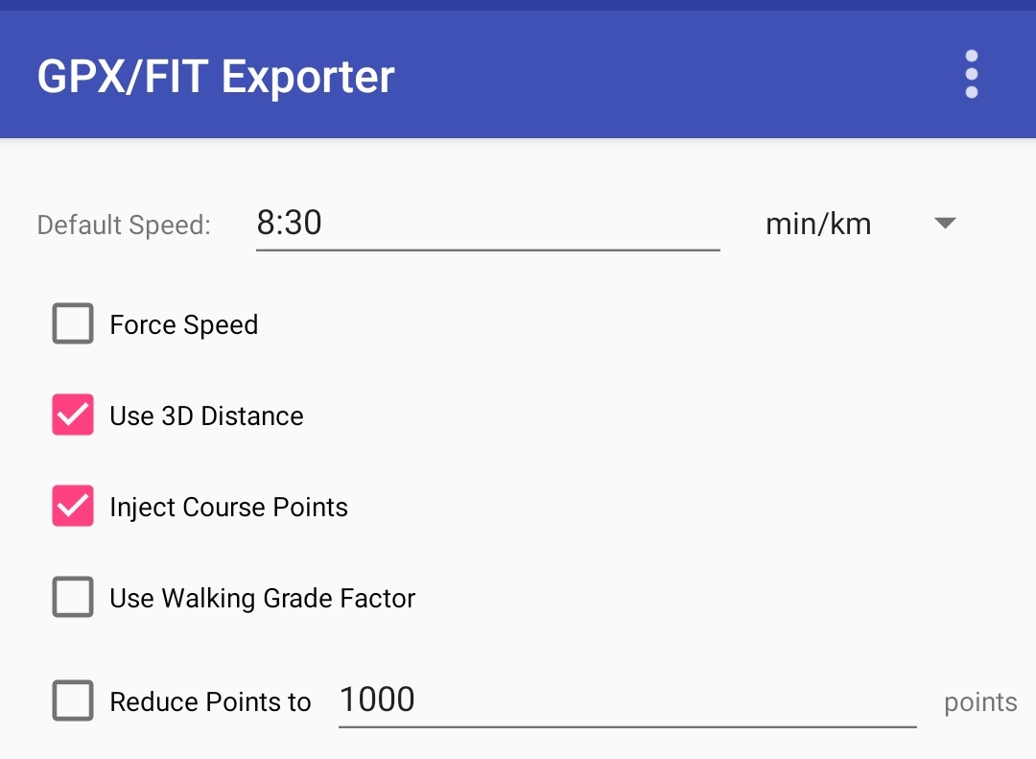Expand the speed unit dropdown arrow

(945, 224)
